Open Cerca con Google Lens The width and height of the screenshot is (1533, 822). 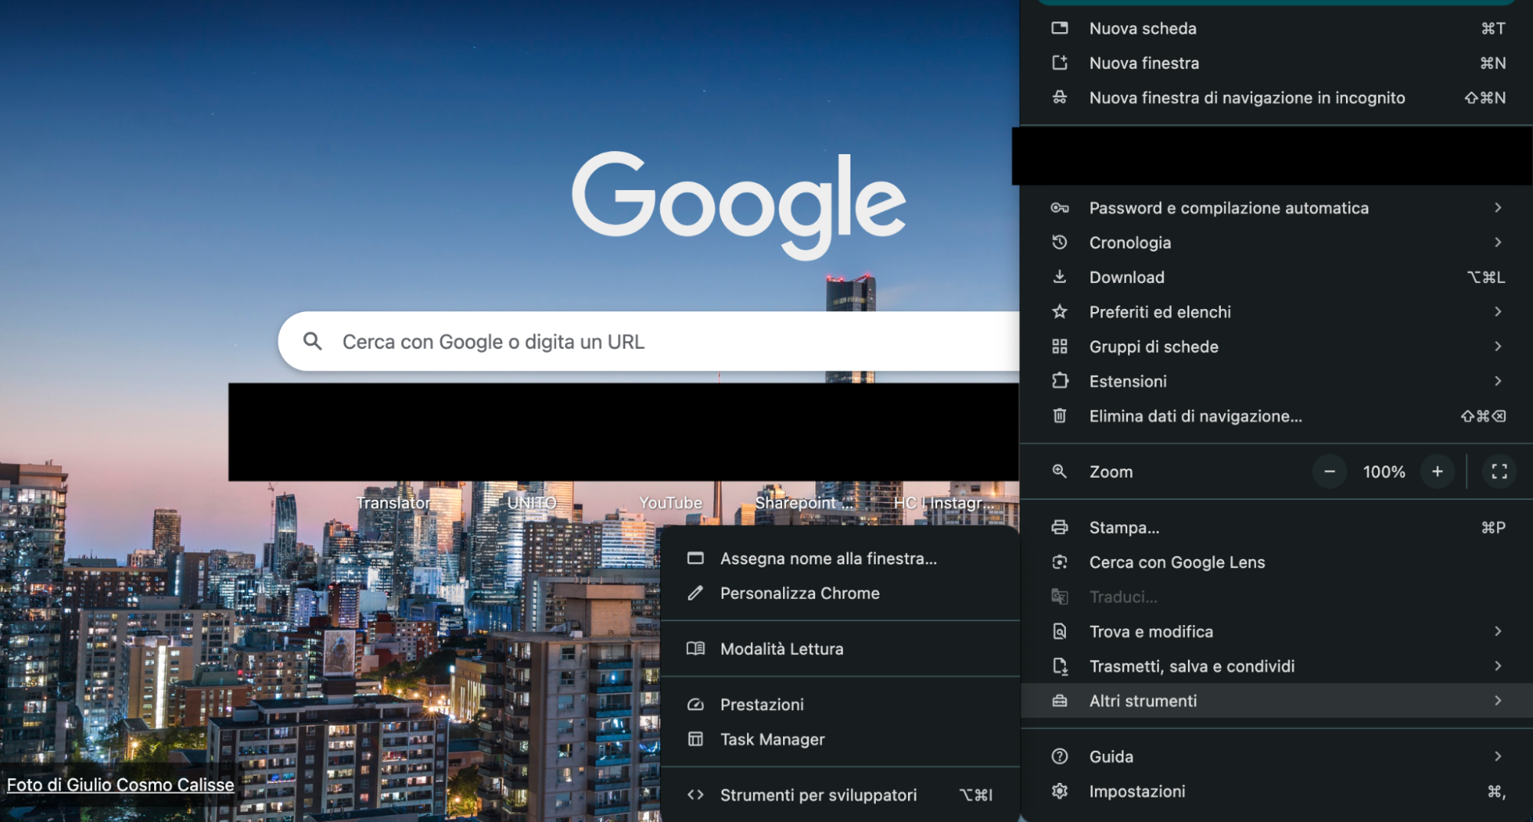coord(1176,562)
